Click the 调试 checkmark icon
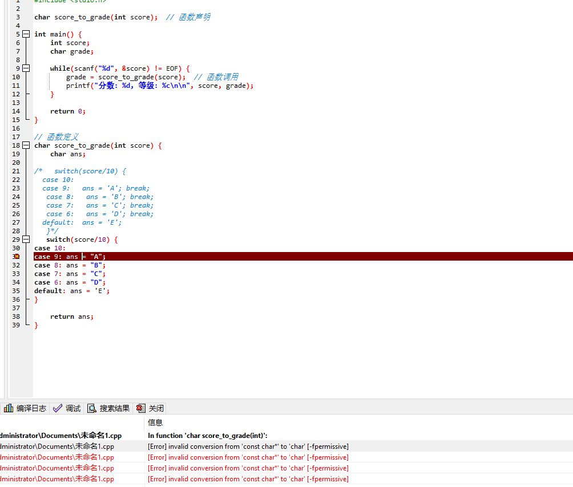 point(58,408)
